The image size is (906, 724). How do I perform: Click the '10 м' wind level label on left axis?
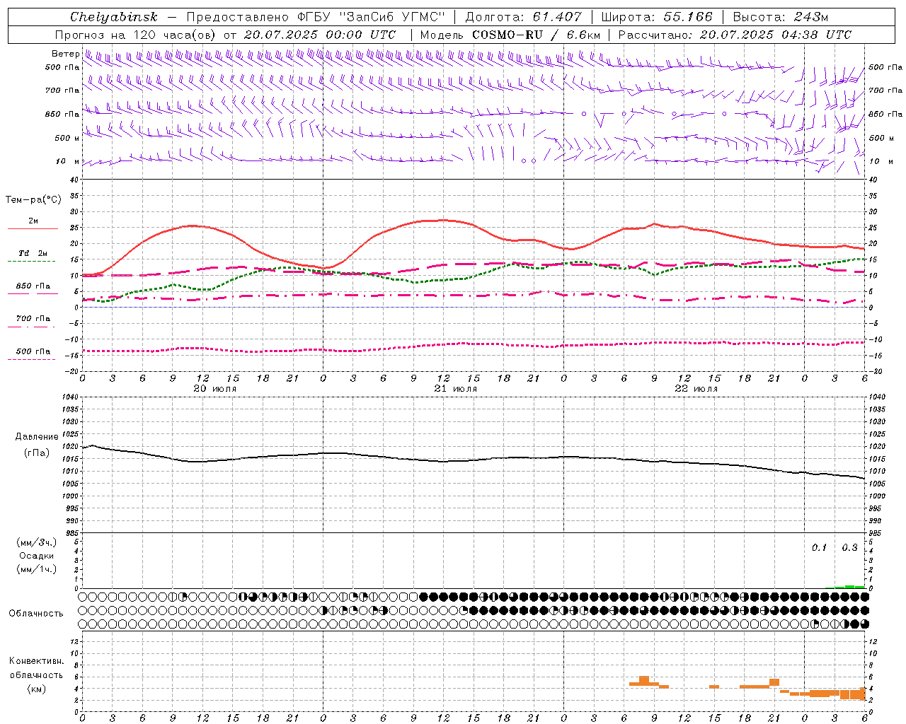(x=68, y=161)
